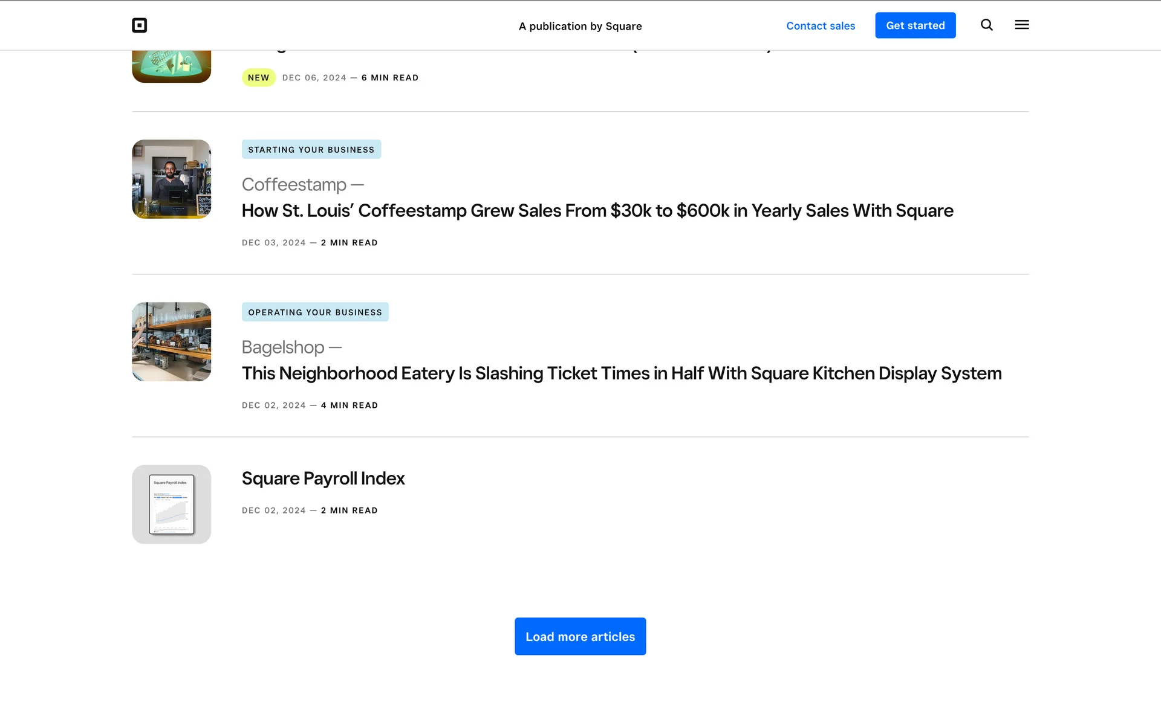This screenshot has height=725, width=1161.
Task: Click the Contact sales link
Action: (820, 25)
